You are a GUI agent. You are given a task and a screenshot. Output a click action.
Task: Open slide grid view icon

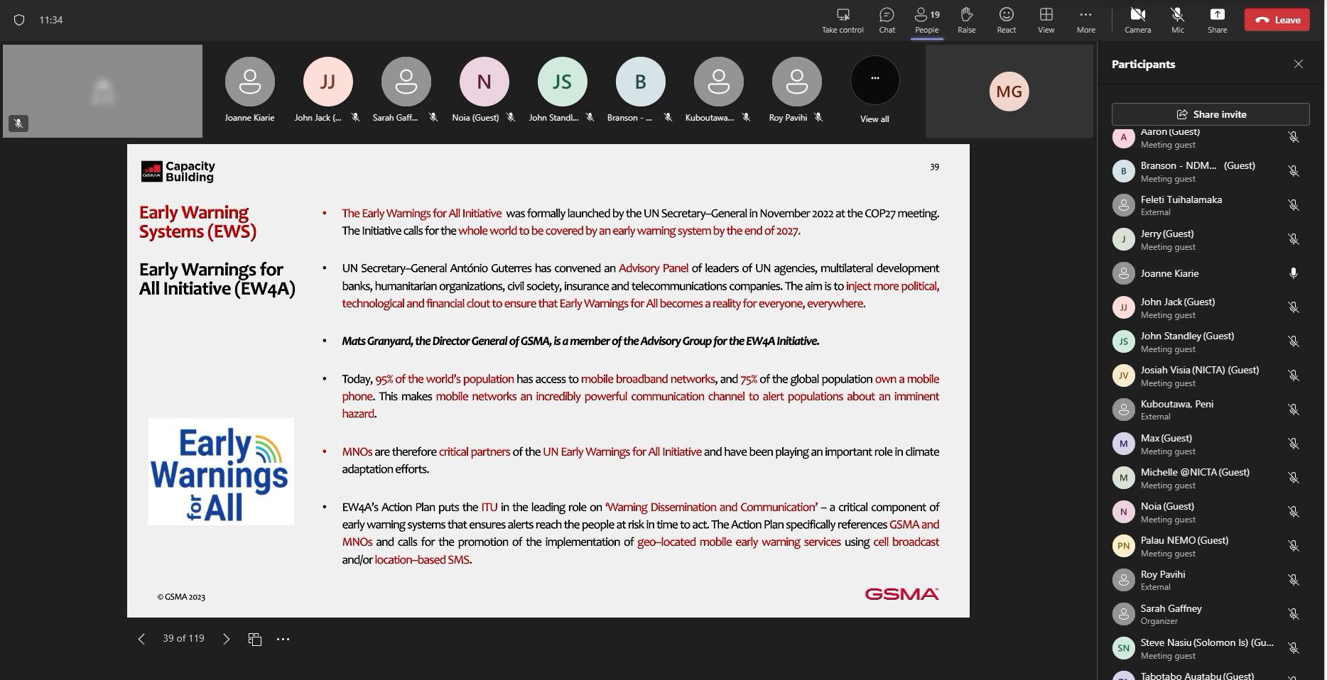pyautogui.click(x=255, y=639)
